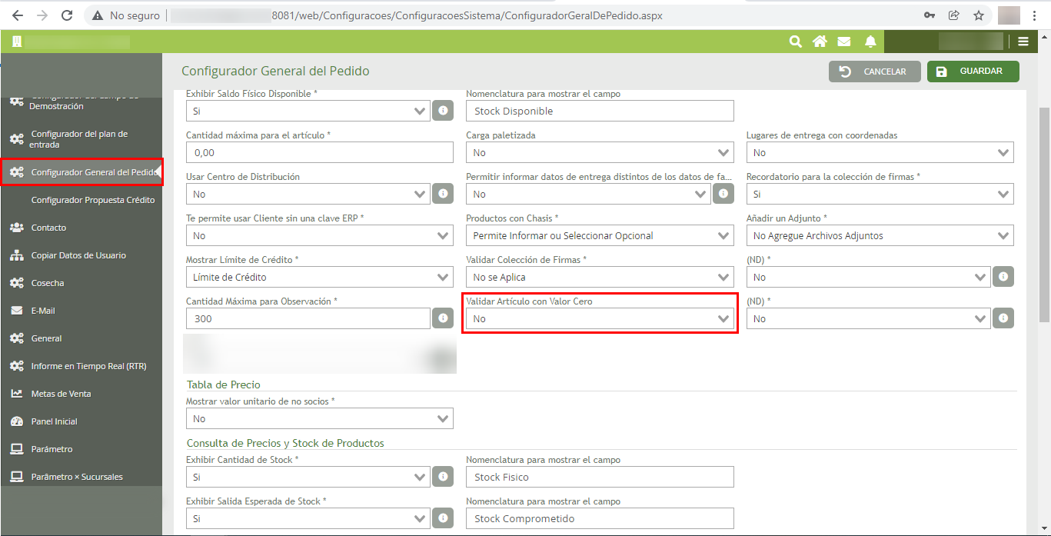Click the browser profile avatar
The height and width of the screenshot is (536, 1051).
pos(1009,15)
